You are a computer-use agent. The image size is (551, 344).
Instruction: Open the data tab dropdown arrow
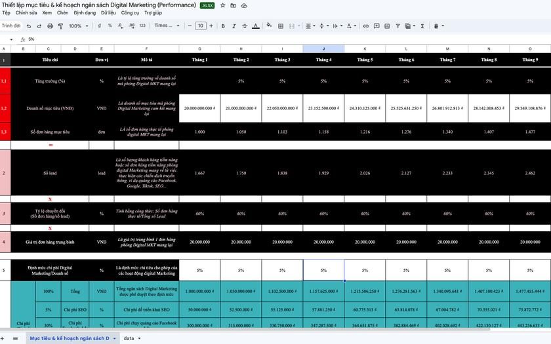[139, 338]
